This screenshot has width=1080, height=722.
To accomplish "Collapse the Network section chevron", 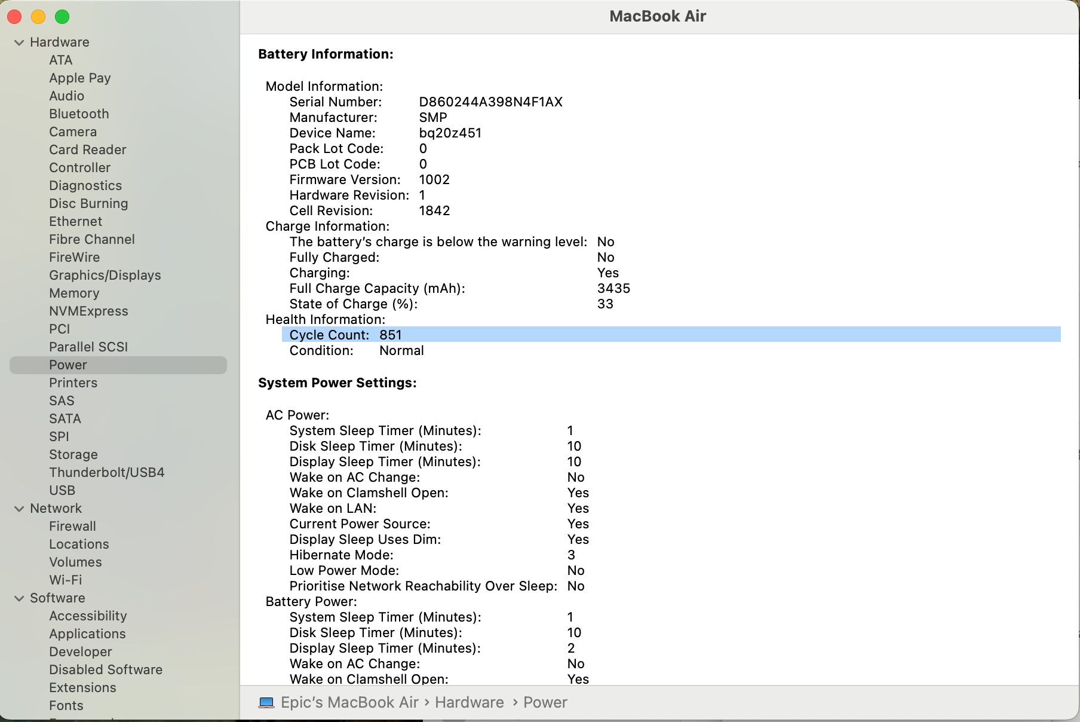I will click(x=19, y=509).
